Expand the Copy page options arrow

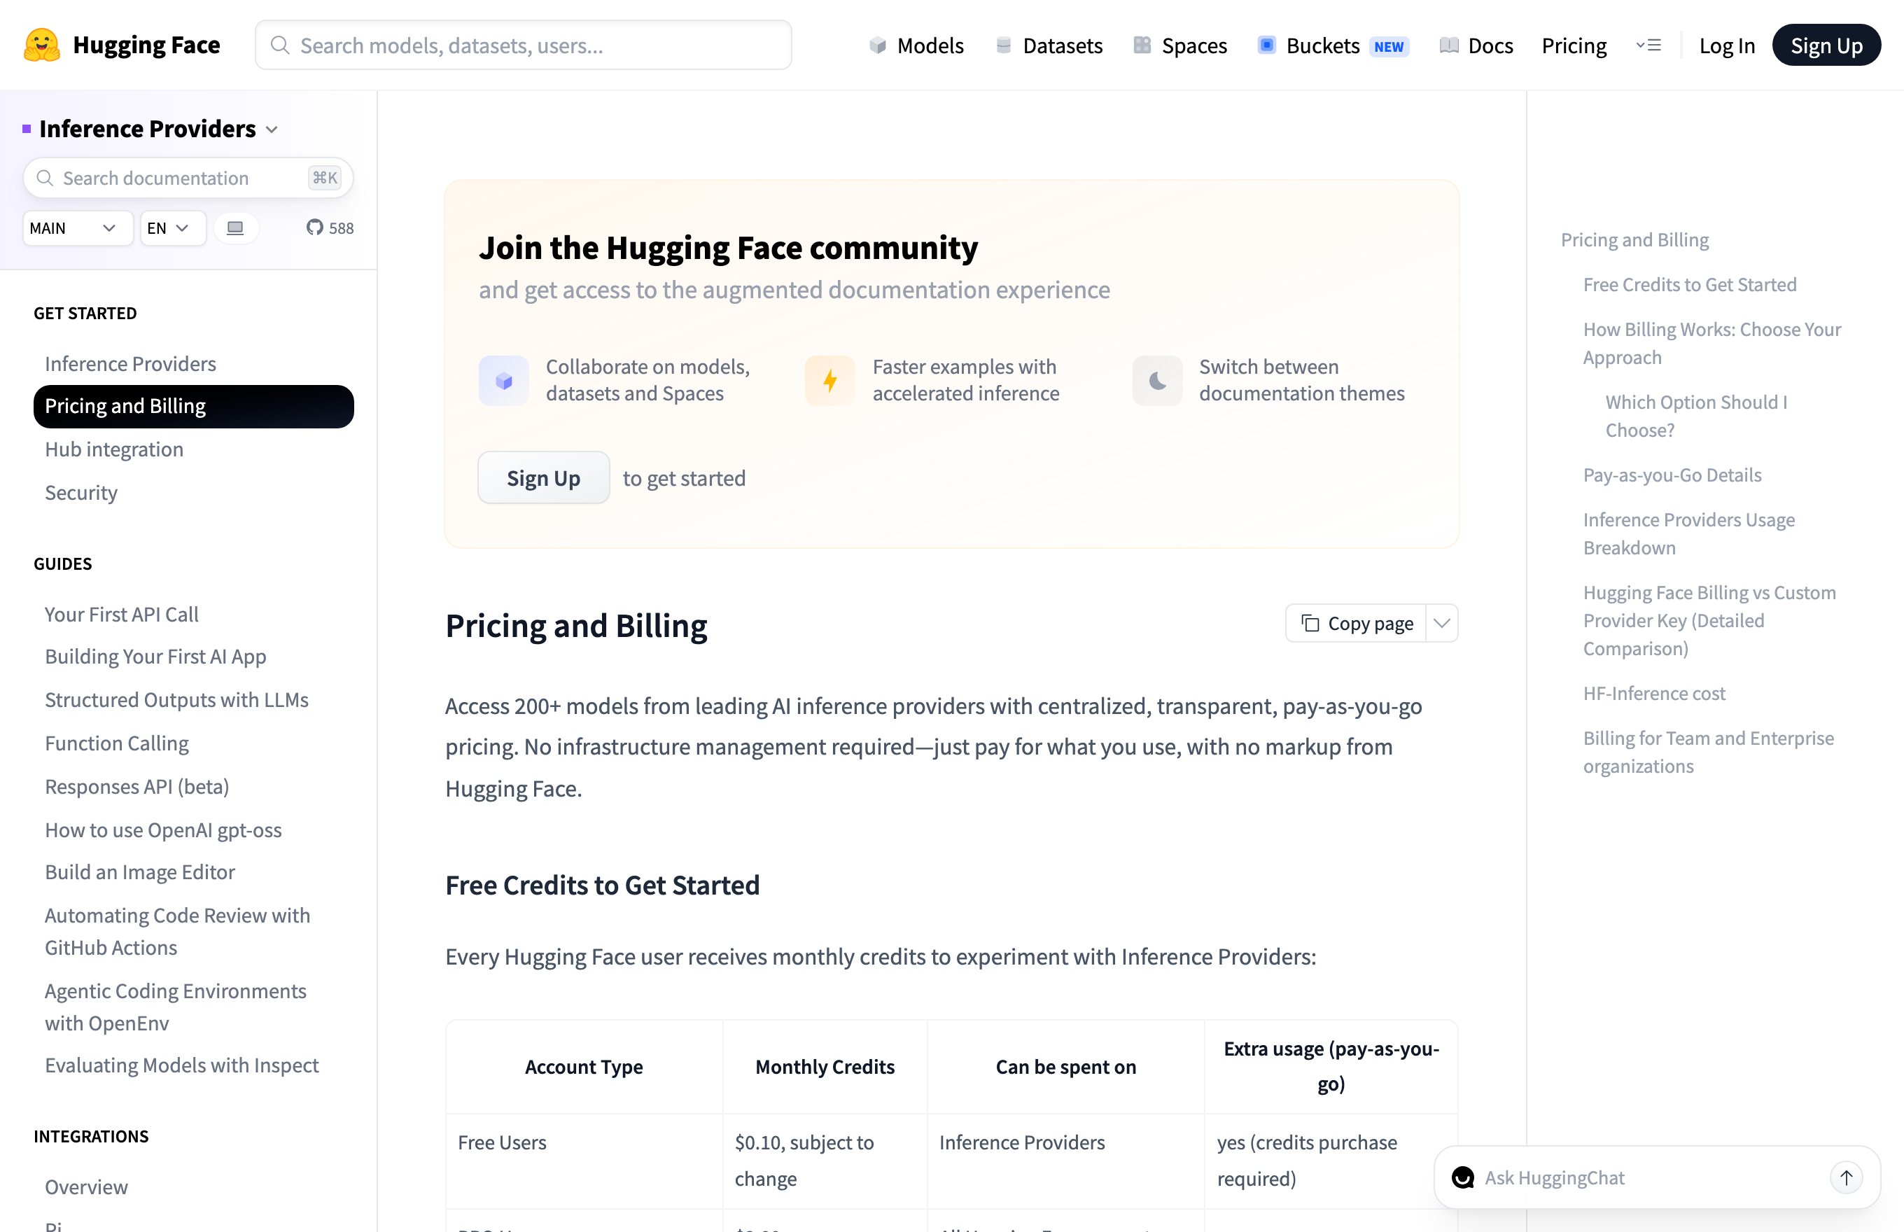tap(1441, 623)
